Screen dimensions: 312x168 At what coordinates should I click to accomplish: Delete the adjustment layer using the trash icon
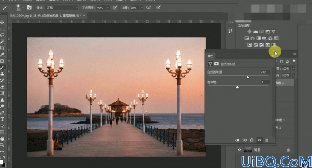pos(266,141)
